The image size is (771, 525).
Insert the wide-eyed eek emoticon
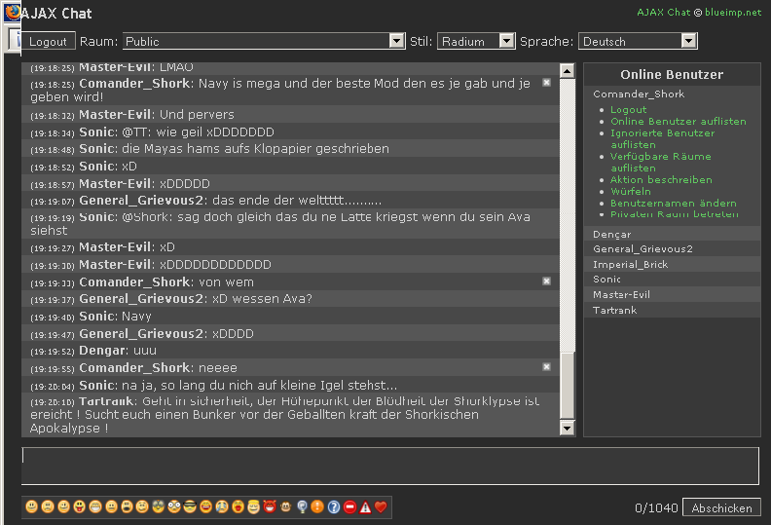174,506
